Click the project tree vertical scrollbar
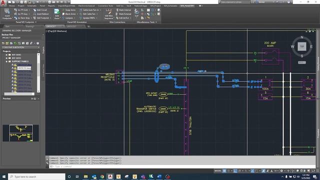The height and width of the screenshot is (180, 320). click(x=38, y=72)
